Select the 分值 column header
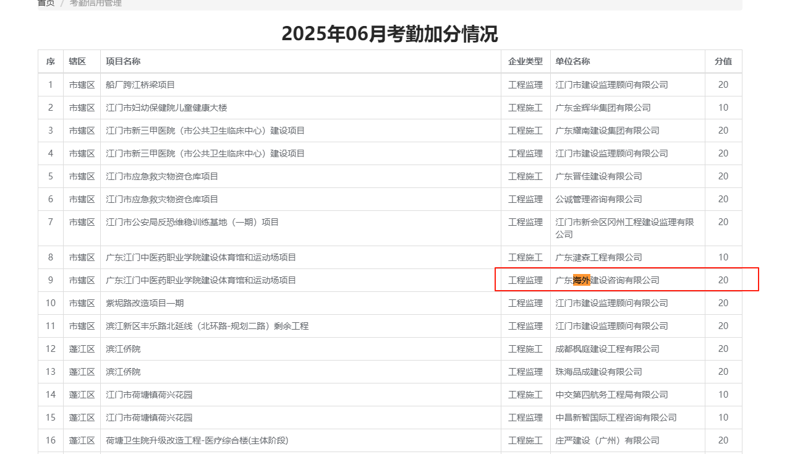The height and width of the screenshot is (454, 787). [723, 61]
